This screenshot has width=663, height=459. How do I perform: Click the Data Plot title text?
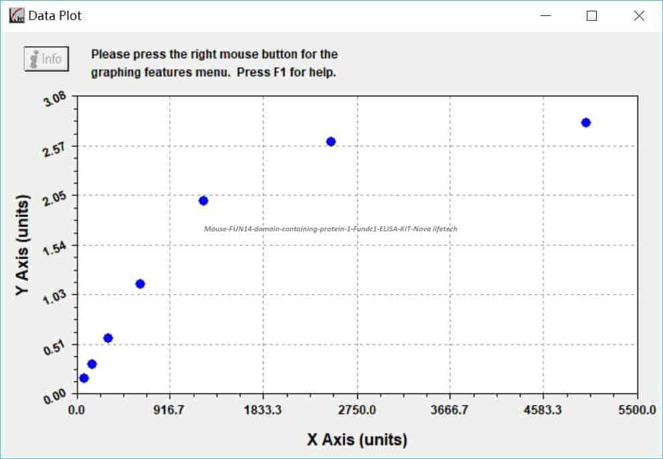55,15
